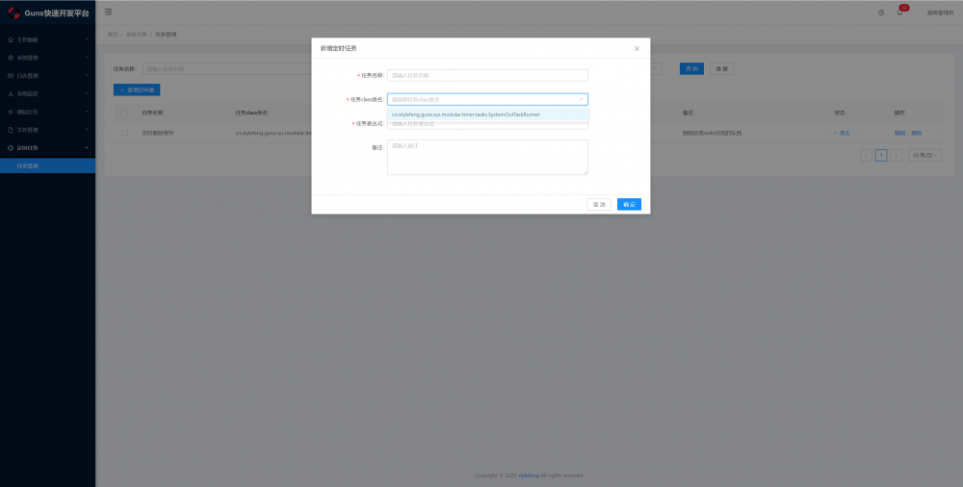Select page number 1 in pagination
Viewport: 963px width, 487px height.
[x=881, y=155]
